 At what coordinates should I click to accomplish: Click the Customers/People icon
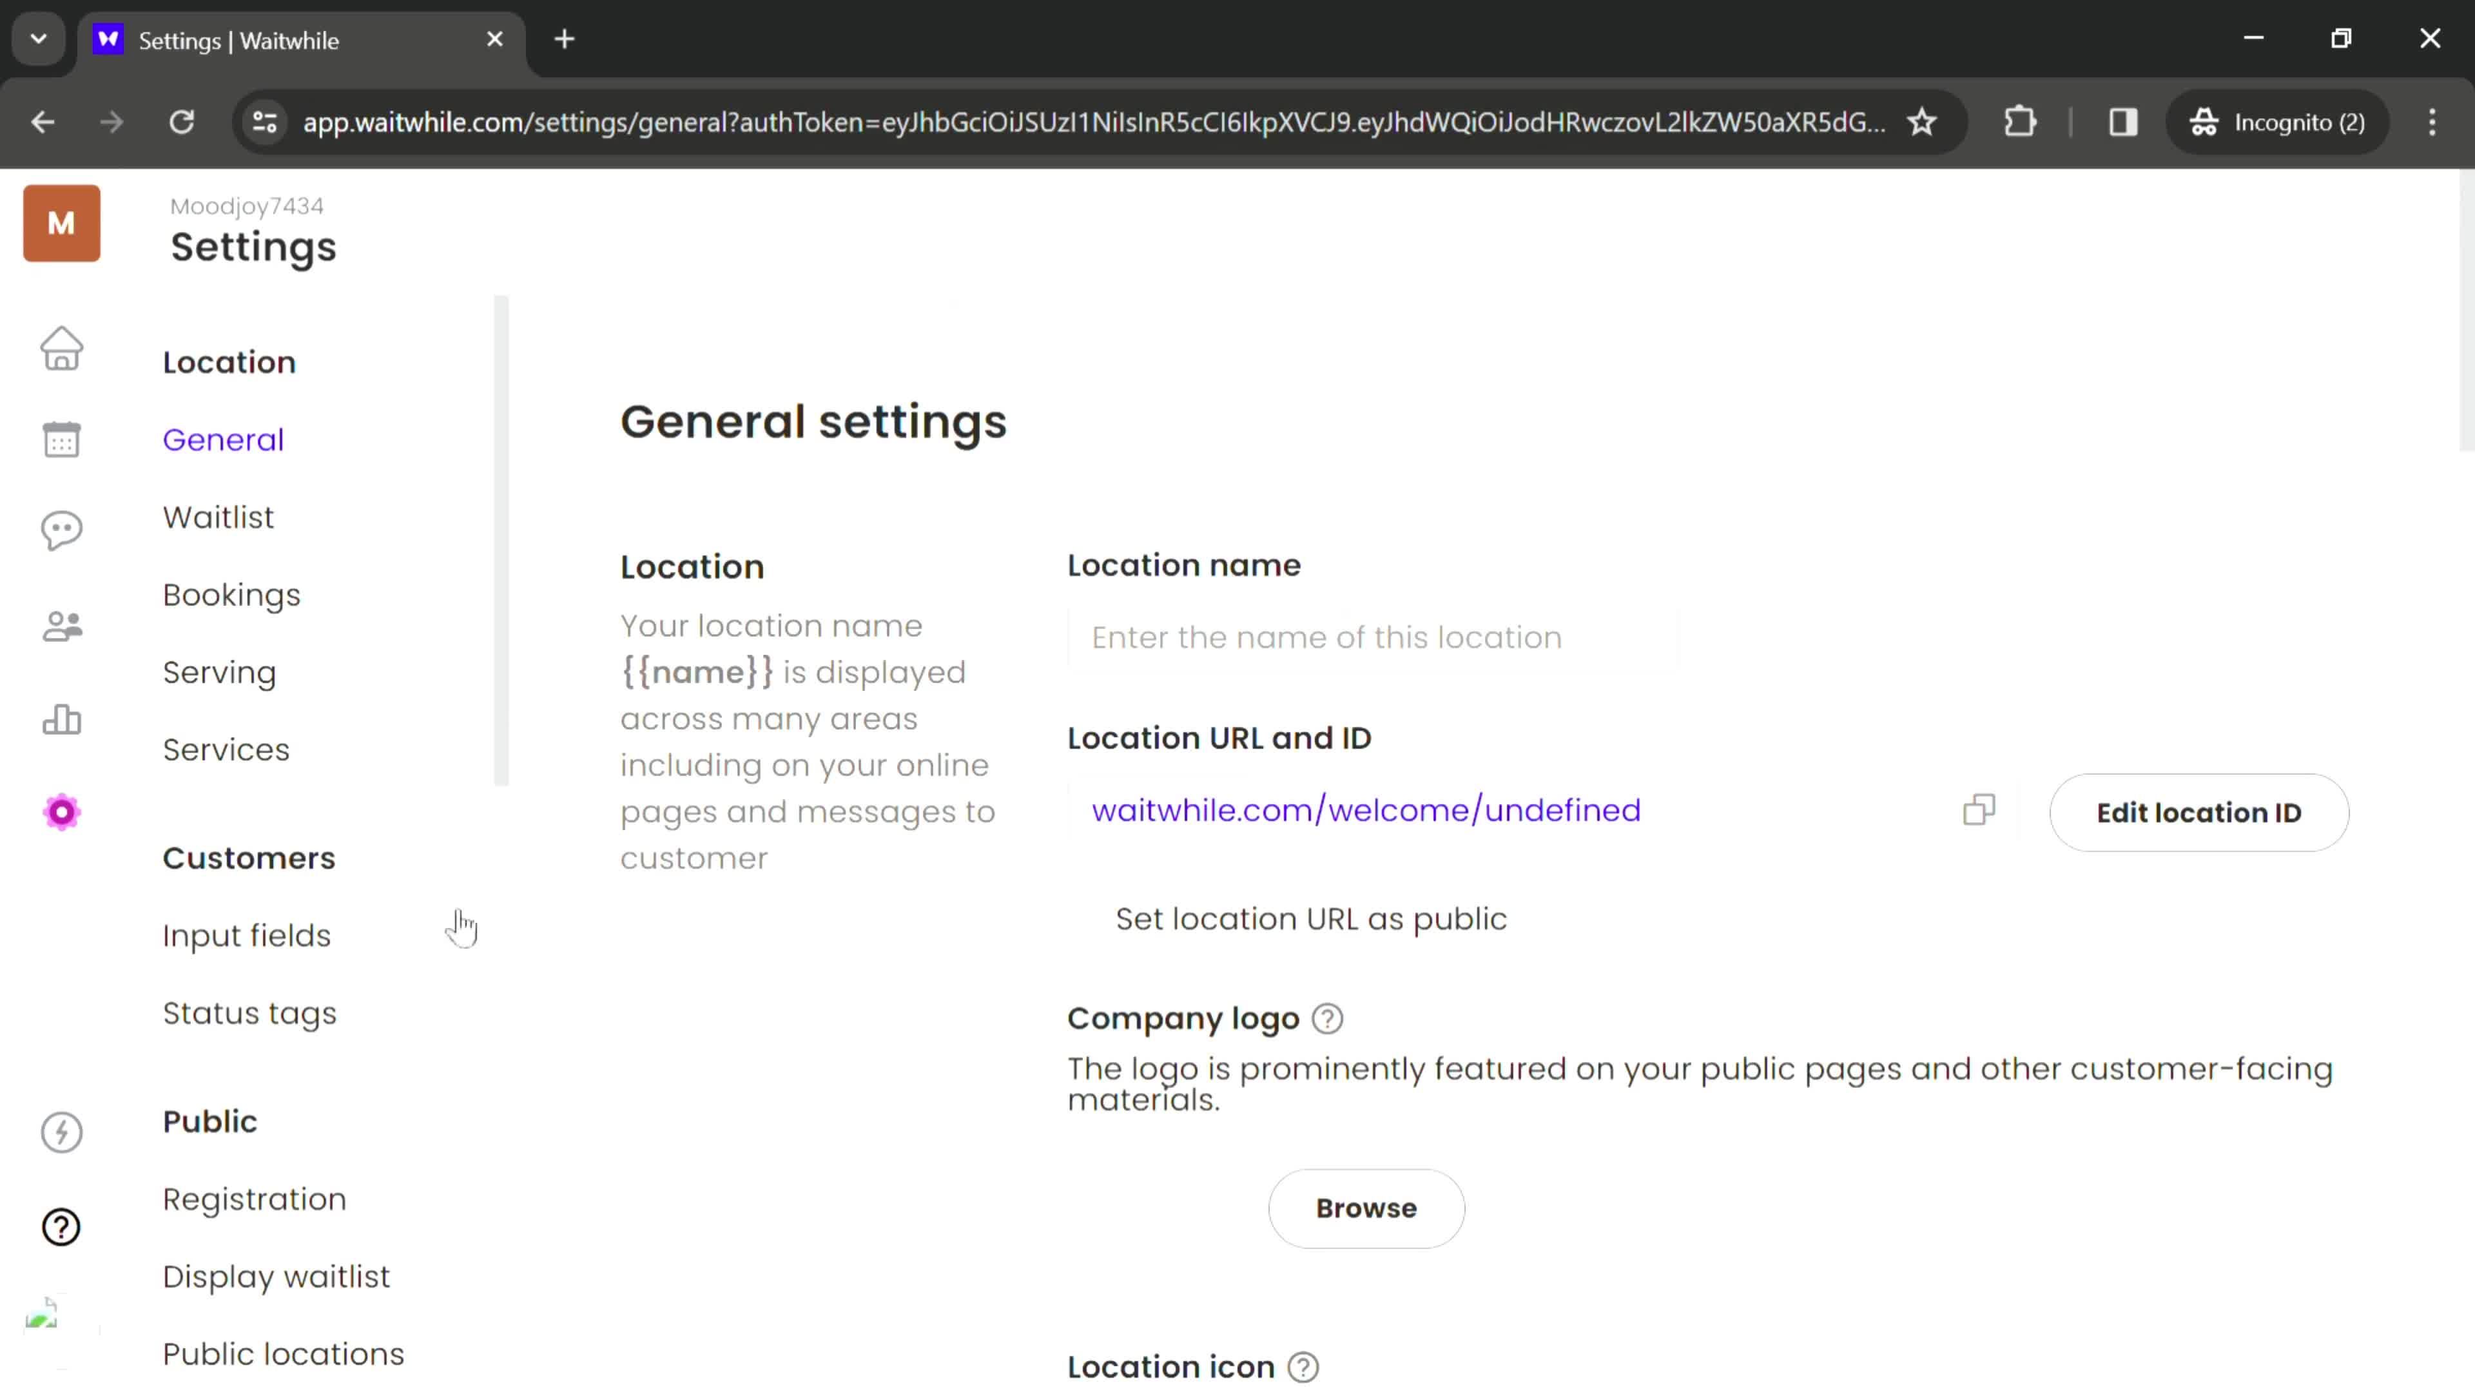click(x=61, y=624)
